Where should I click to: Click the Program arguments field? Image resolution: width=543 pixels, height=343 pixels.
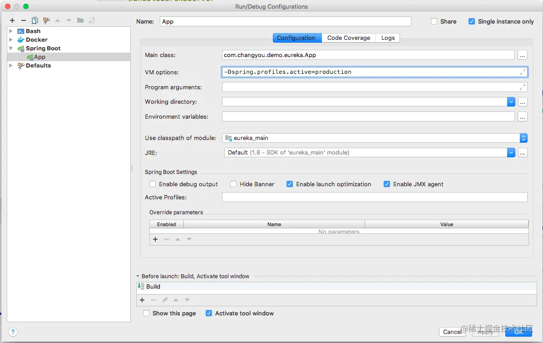pos(375,87)
